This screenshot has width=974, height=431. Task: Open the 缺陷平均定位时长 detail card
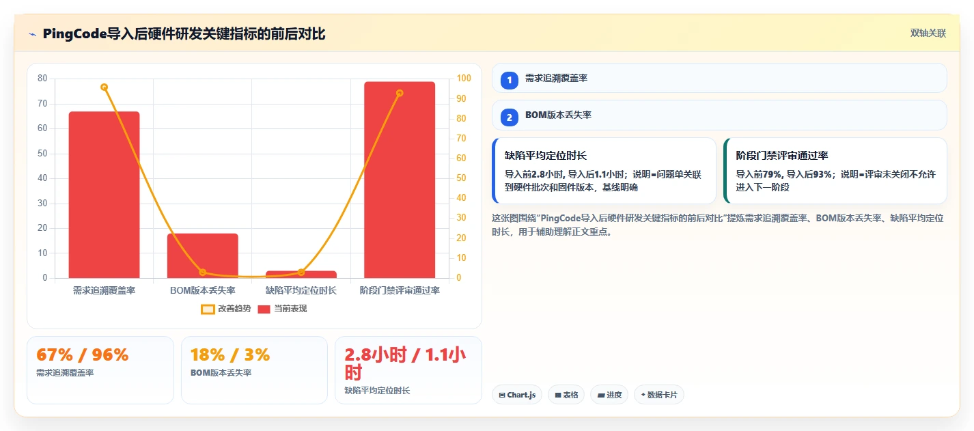click(x=604, y=171)
